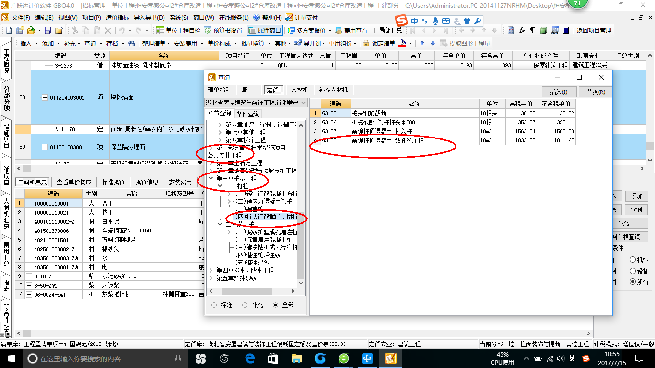Expand the 第四章排水、降水工程 node
Screen dimensions: 655x368
(211, 270)
